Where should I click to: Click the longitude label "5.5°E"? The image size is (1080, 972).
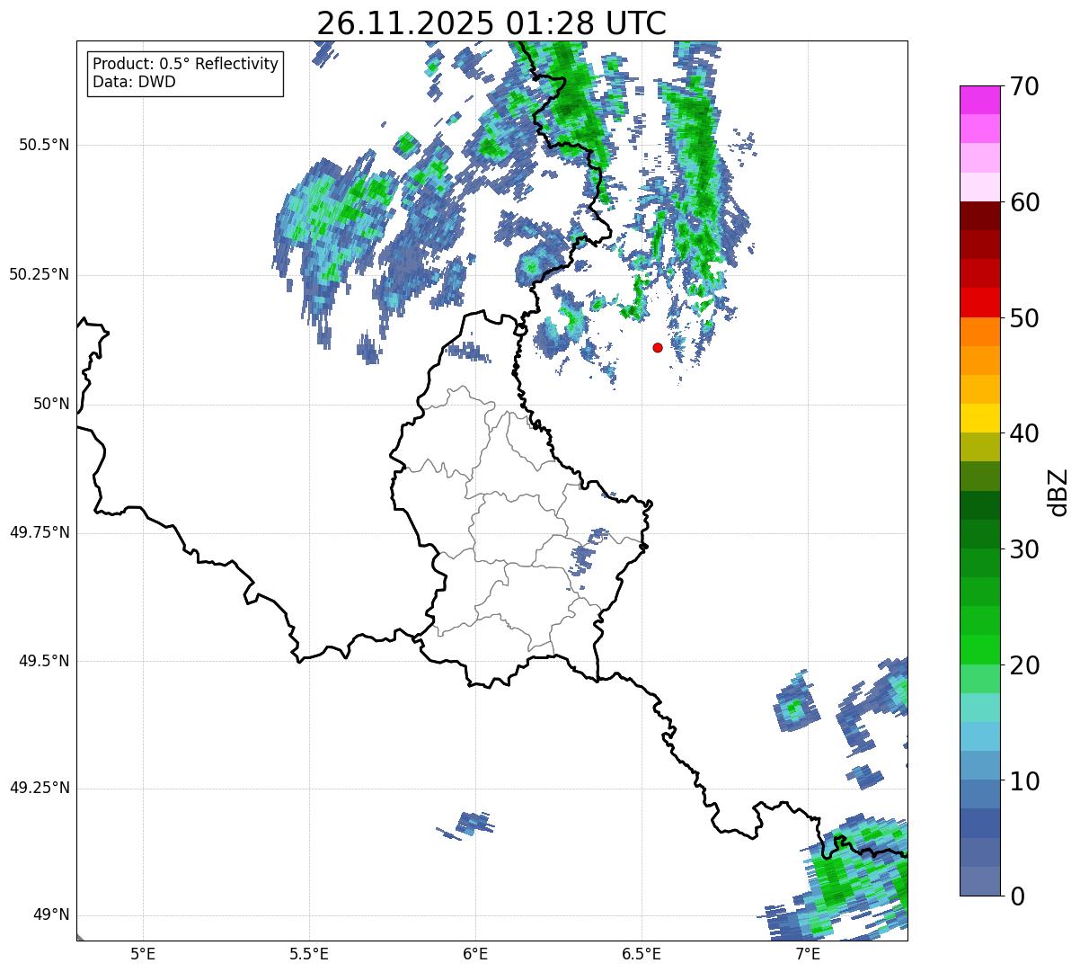click(x=309, y=953)
